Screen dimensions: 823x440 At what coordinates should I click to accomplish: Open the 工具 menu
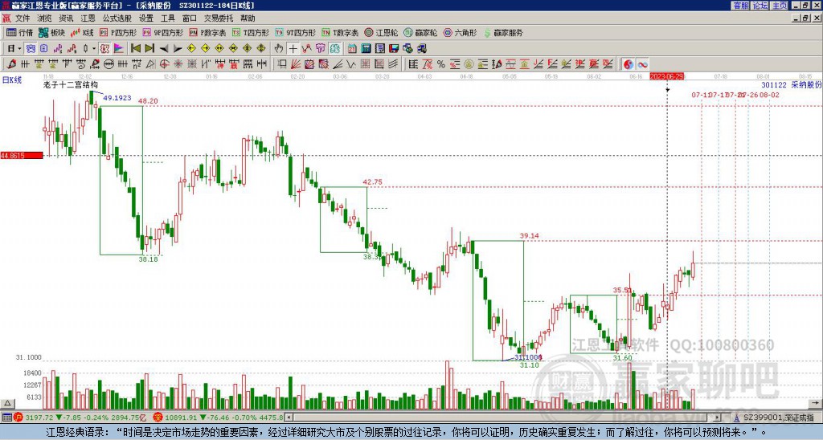point(167,18)
